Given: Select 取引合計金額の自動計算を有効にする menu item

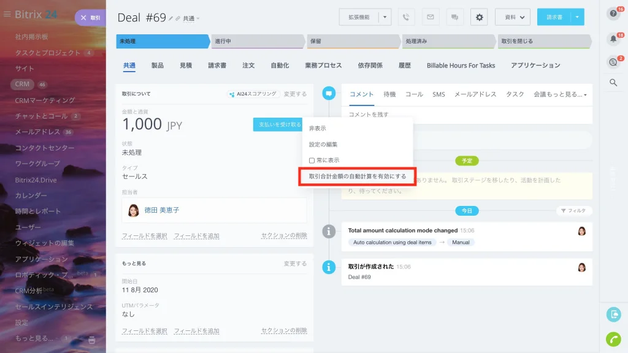Looking at the screenshot, I should [x=358, y=176].
